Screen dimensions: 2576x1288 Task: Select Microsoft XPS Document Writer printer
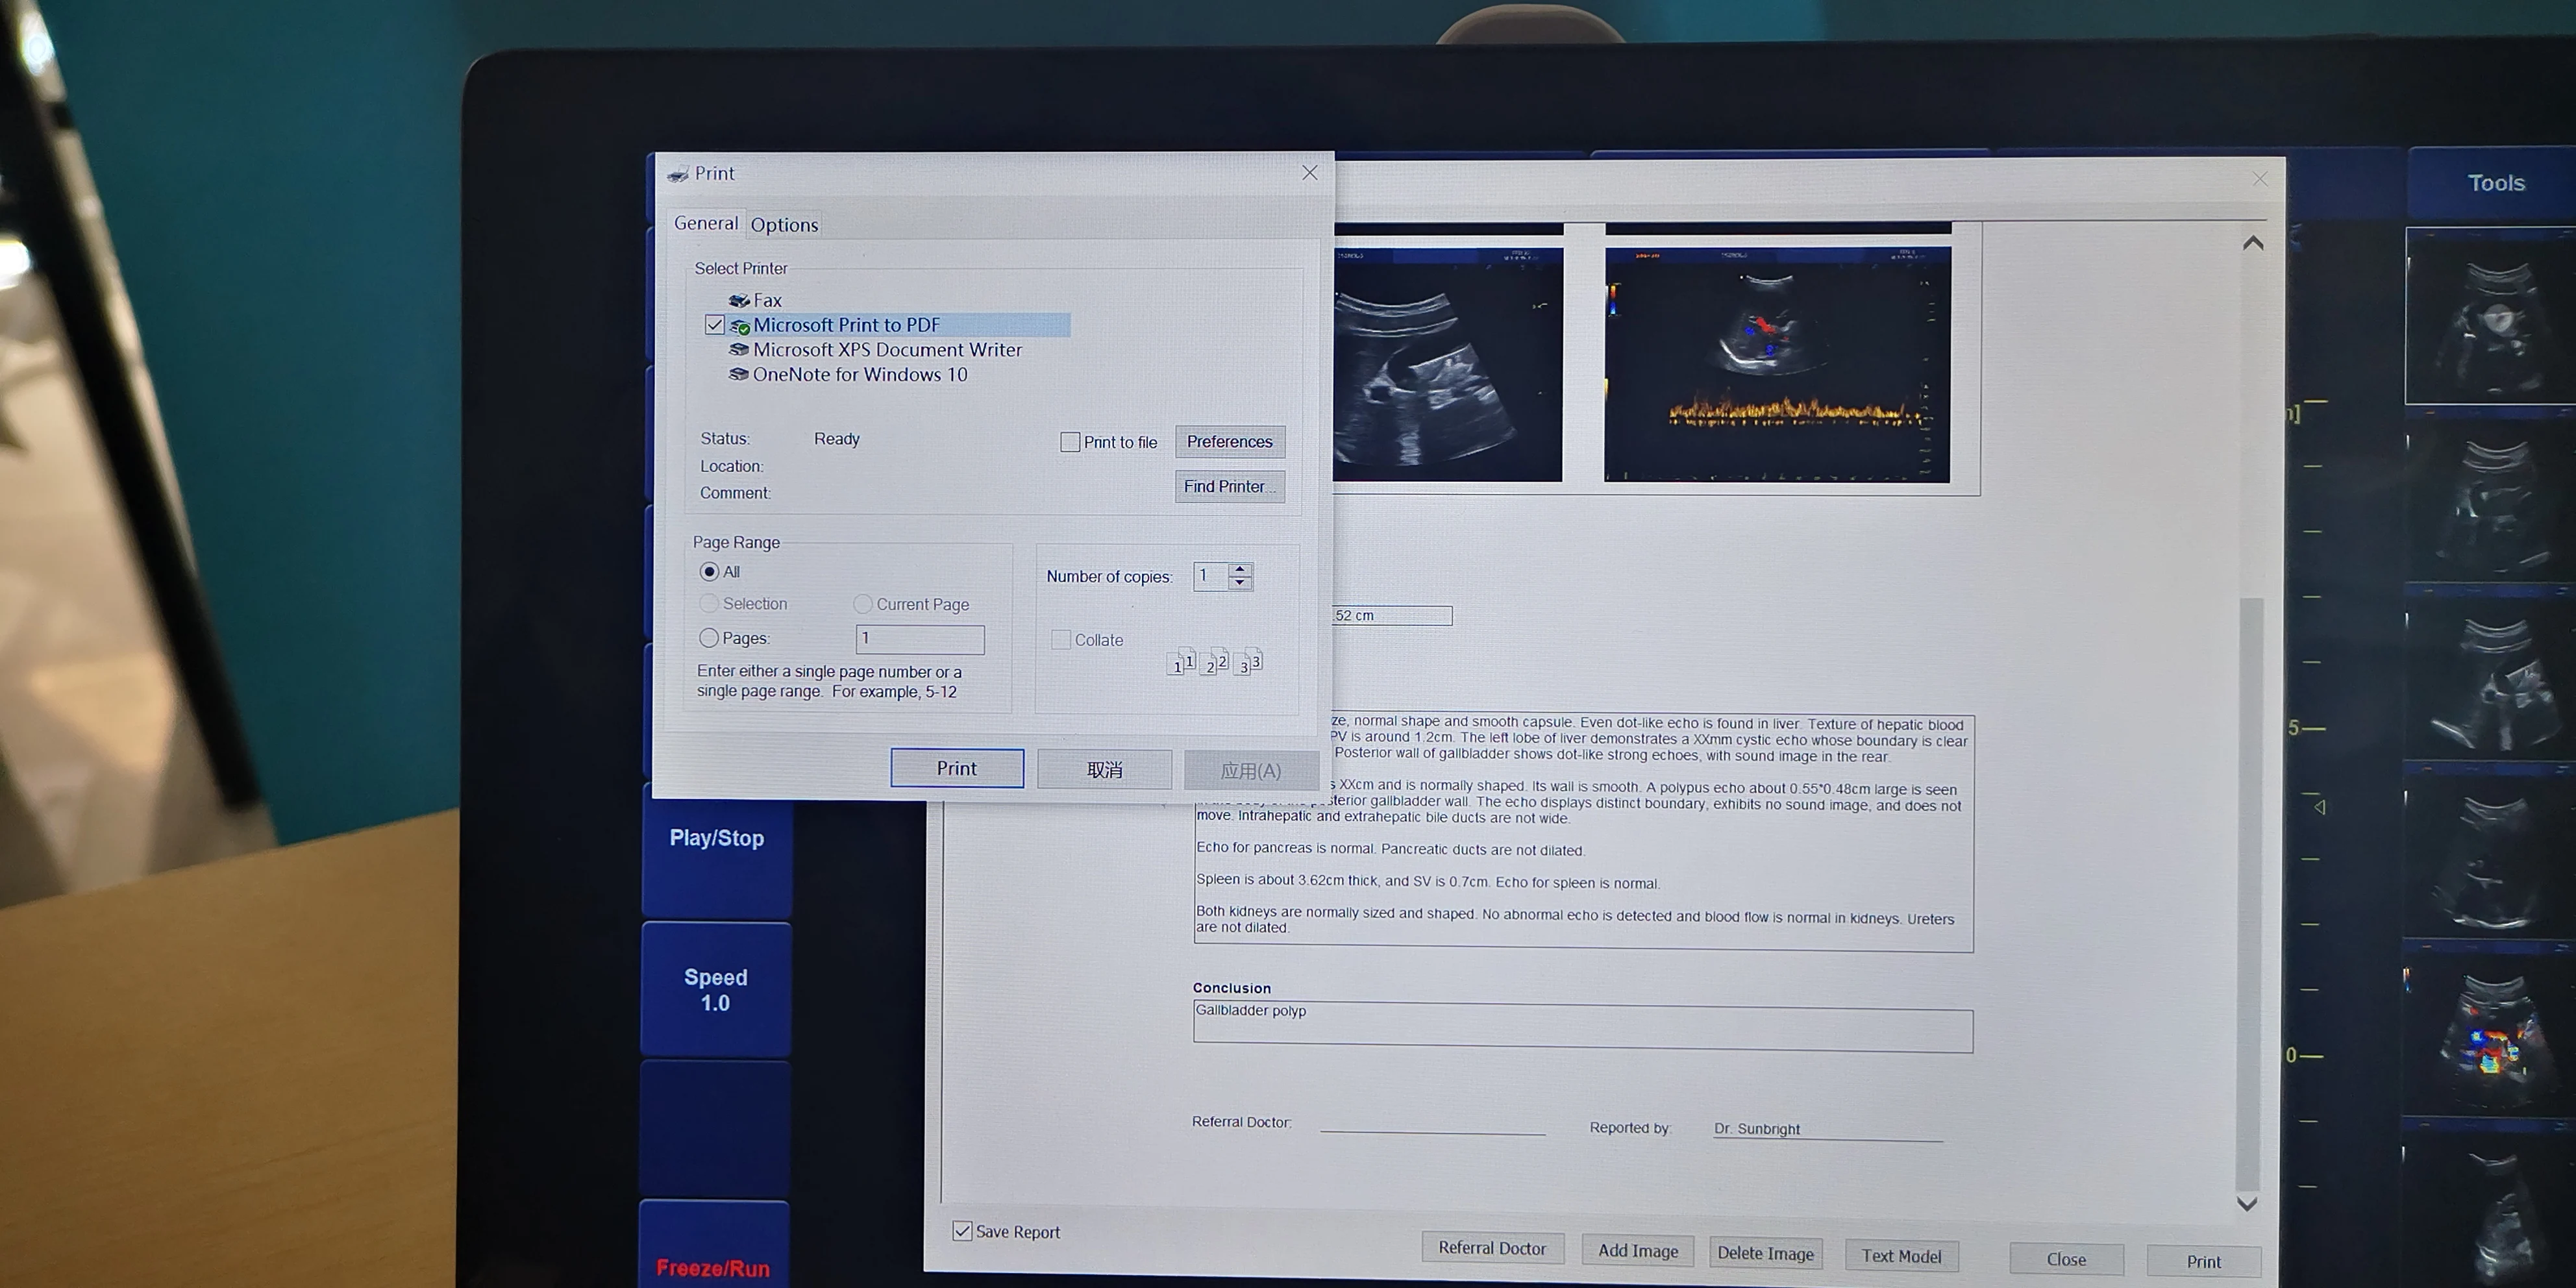[x=886, y=350]
